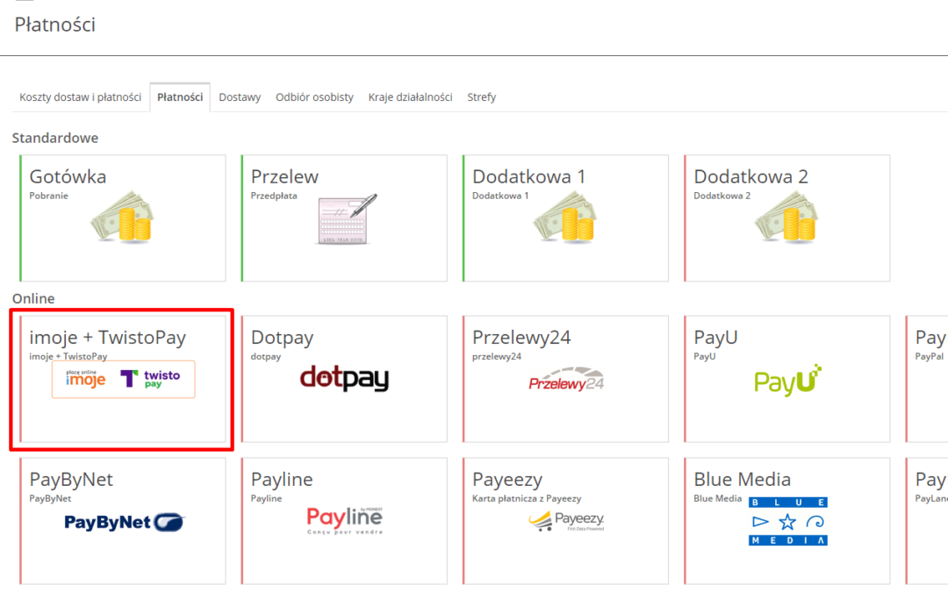Click the Płatności page heading
Screen dimensions: 948x592
click(55, 25)
